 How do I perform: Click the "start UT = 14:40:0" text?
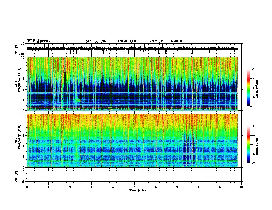click(166, 41)
